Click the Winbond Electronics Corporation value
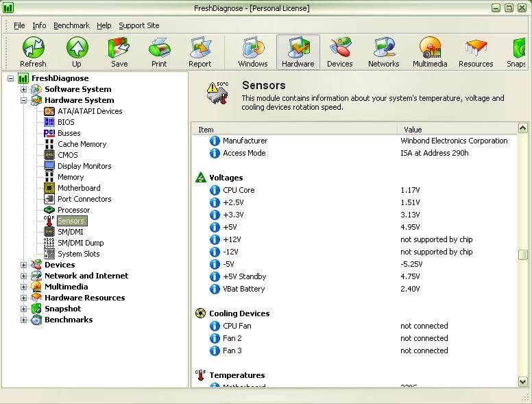 tap(454, 141)
